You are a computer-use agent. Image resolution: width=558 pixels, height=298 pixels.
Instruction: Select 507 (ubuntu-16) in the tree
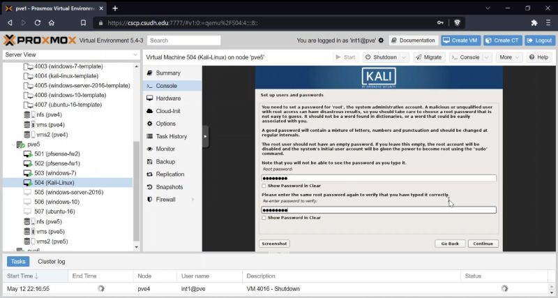(68, 211)
